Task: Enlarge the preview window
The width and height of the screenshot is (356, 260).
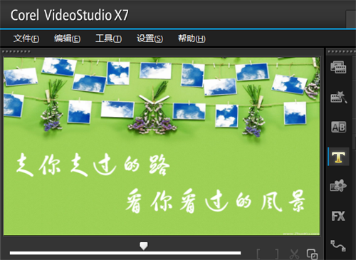Action: click(312, 254)
